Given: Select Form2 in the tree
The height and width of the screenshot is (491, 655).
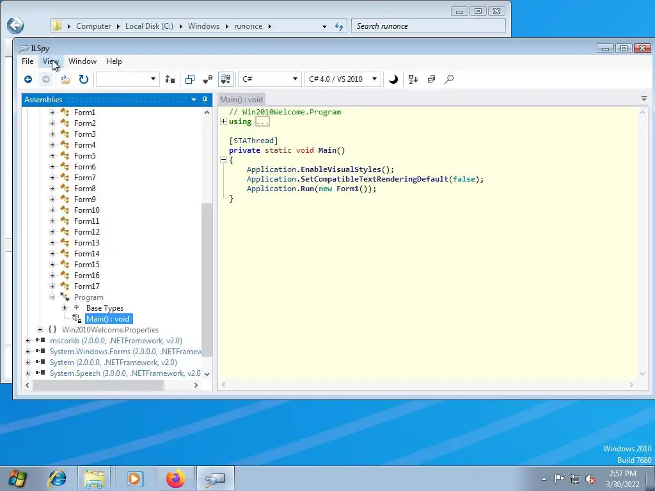Looking at the screenshot, I should point(85,123).
